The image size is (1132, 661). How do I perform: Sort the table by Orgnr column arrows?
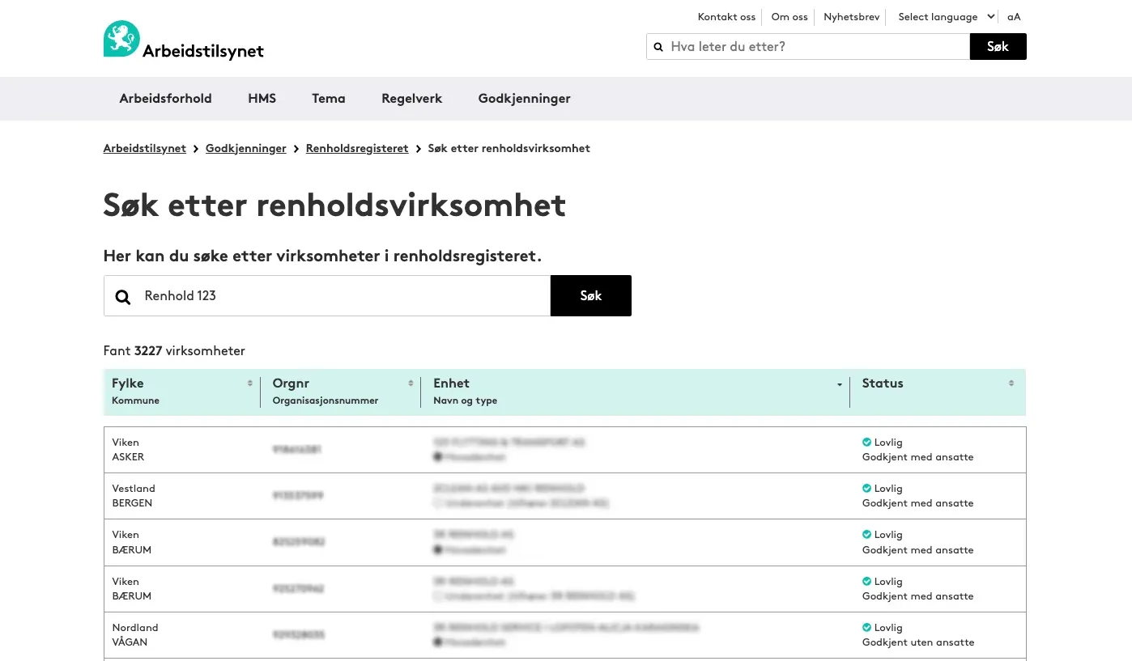pos(411,383)
